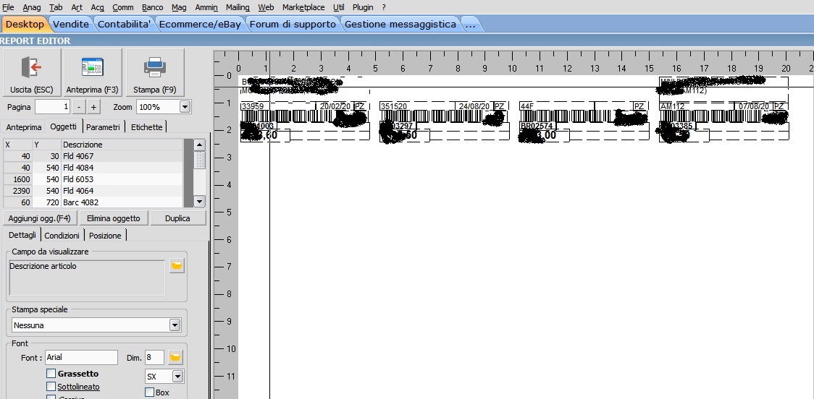This screenshot has height=399, width=814.
Task: Select the Condizioni tab
Action: pos(62,235)
